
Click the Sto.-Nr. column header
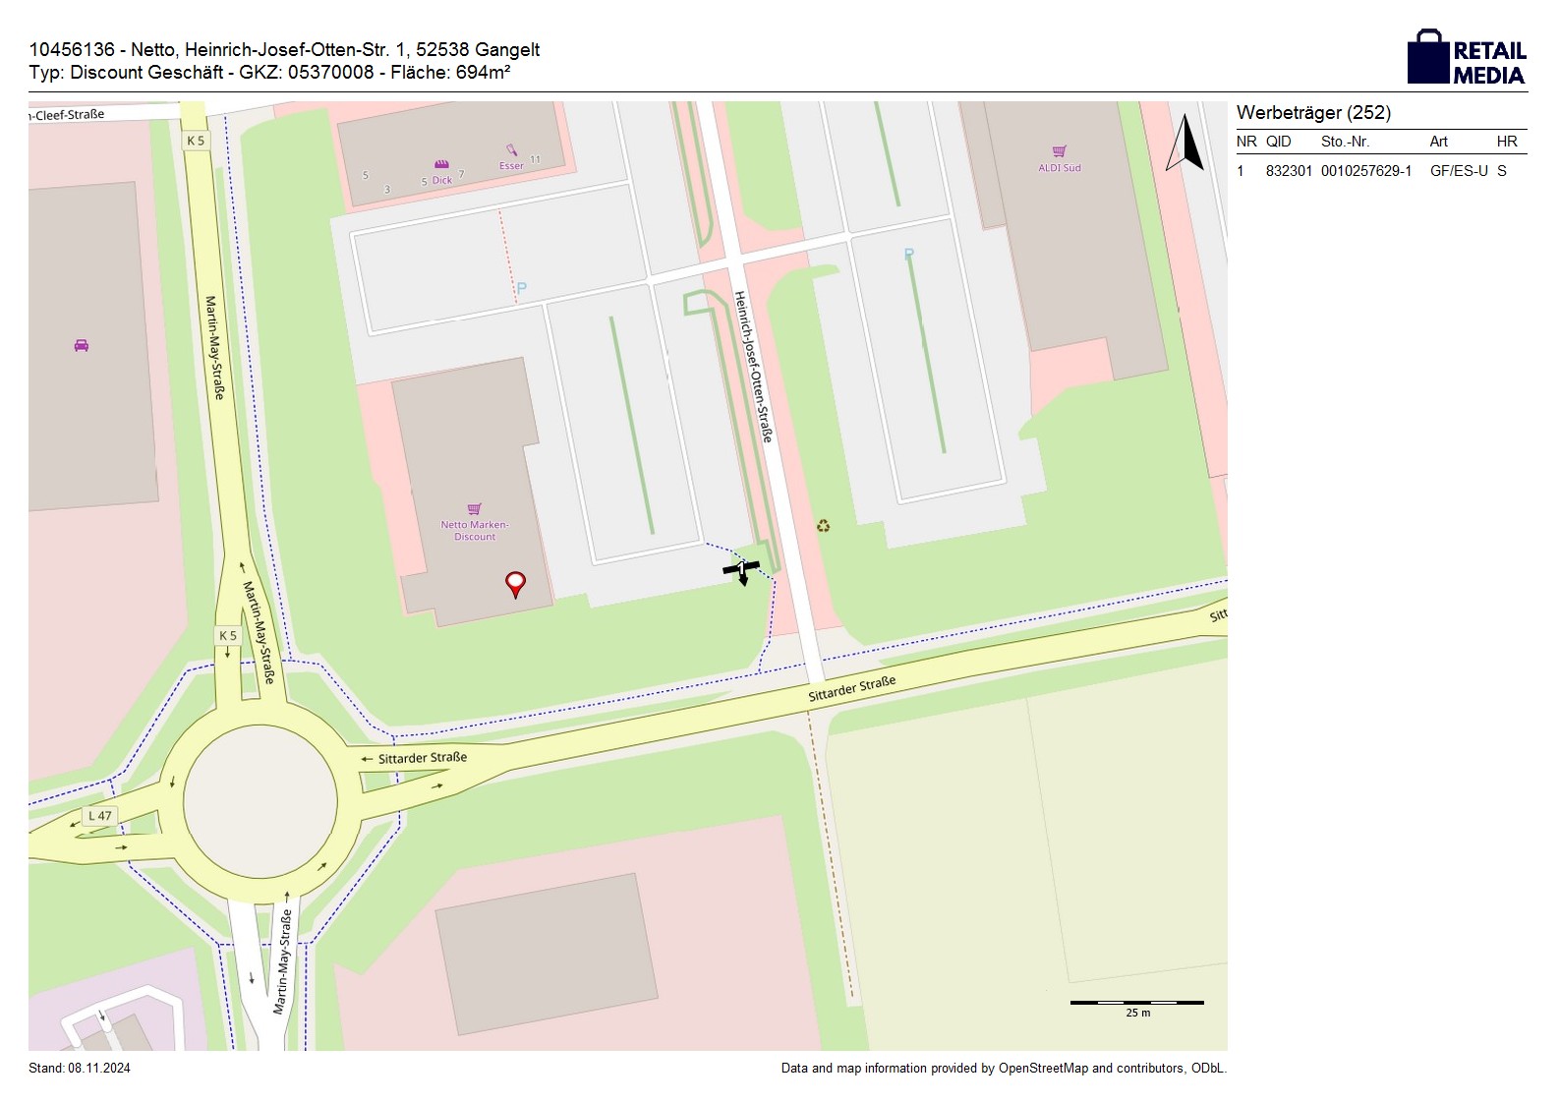(x=1345, y=142)
